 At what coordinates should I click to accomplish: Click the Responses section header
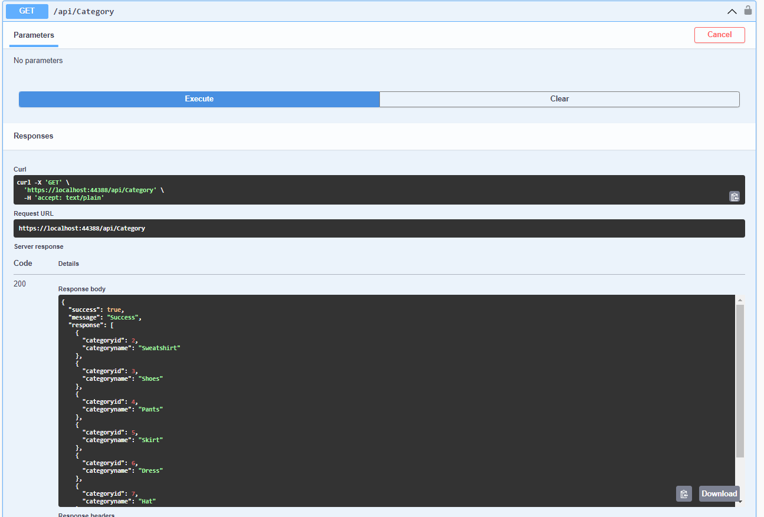[x=33, y=136]
